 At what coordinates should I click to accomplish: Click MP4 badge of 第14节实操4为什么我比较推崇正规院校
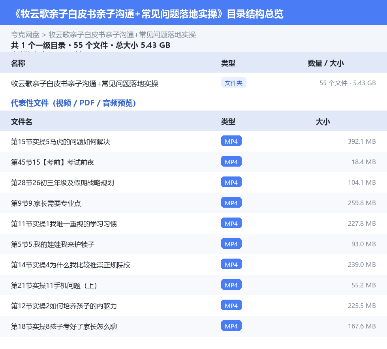tap(231, 264)
